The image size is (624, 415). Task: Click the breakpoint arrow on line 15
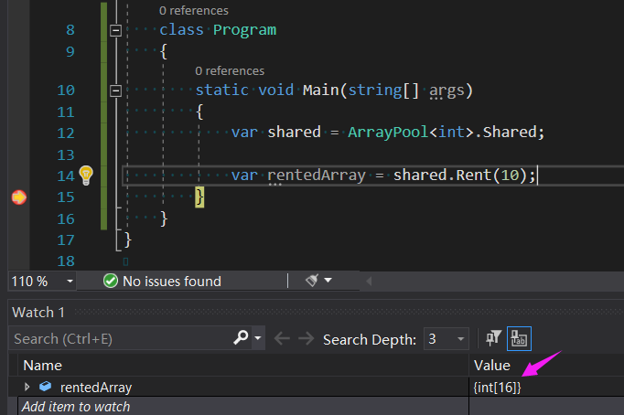coord(19,197)
